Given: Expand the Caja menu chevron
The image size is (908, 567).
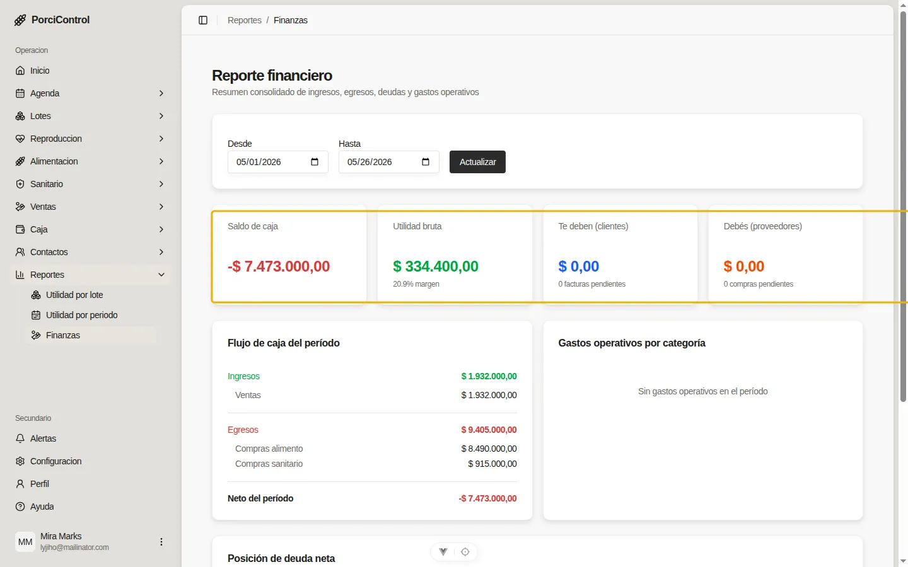Looking at the screenshot, I should (161, 229).
